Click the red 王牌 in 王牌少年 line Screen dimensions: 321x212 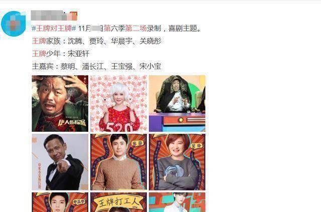click(x=39, y=54)
